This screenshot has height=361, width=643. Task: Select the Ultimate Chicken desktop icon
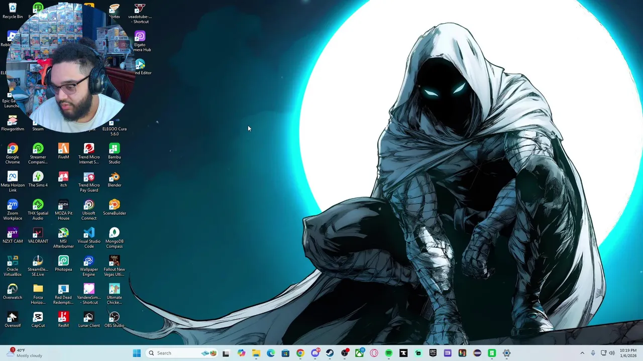[x=115, y=294]
